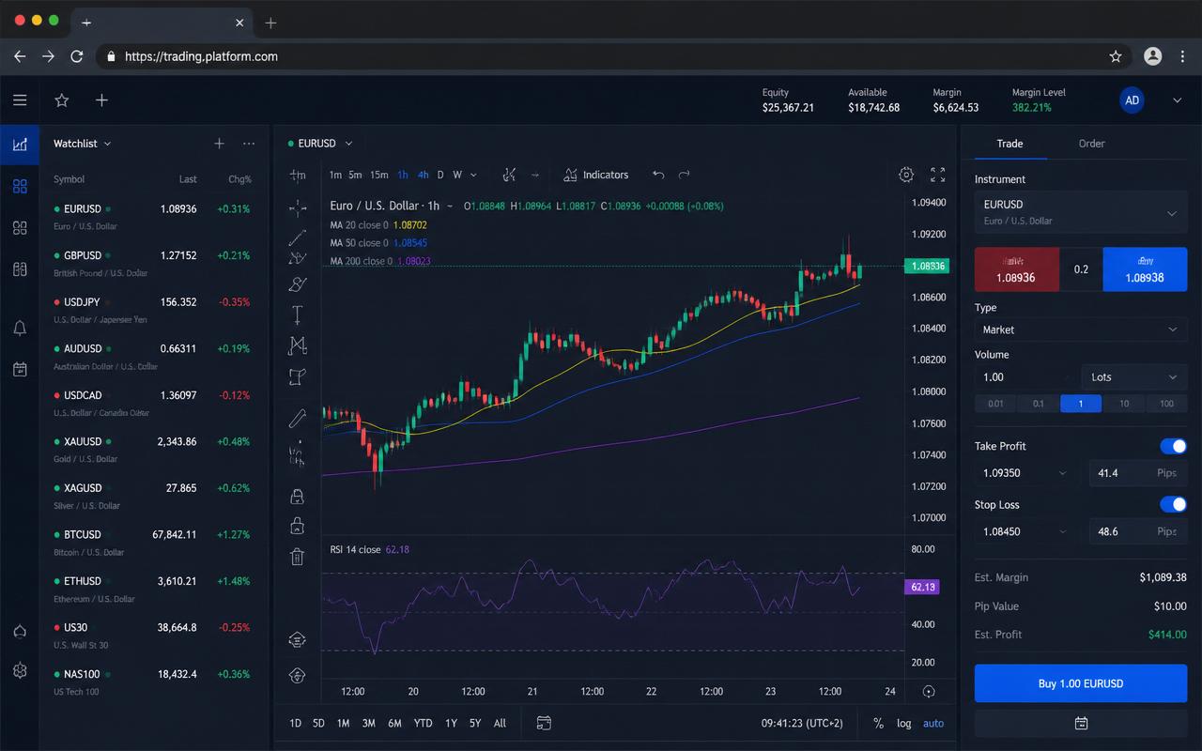Select the ruler measure tool
This screenshot has width=1202, height=751.
[298, 418]
